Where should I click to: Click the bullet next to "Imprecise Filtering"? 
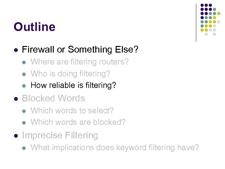pyautogui.click(x=16, y=136)
